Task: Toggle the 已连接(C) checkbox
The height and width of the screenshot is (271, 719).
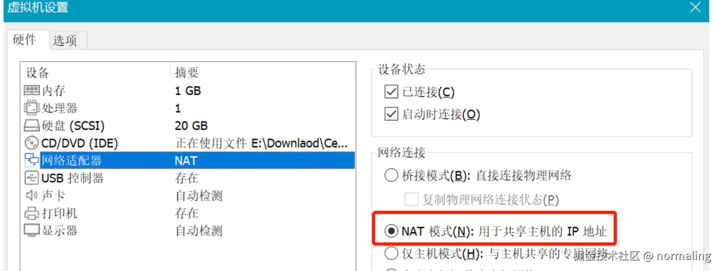Action: click(x=391, y=92)
